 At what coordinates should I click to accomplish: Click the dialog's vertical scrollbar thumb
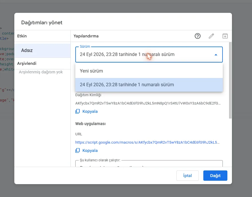coord(230,81)
